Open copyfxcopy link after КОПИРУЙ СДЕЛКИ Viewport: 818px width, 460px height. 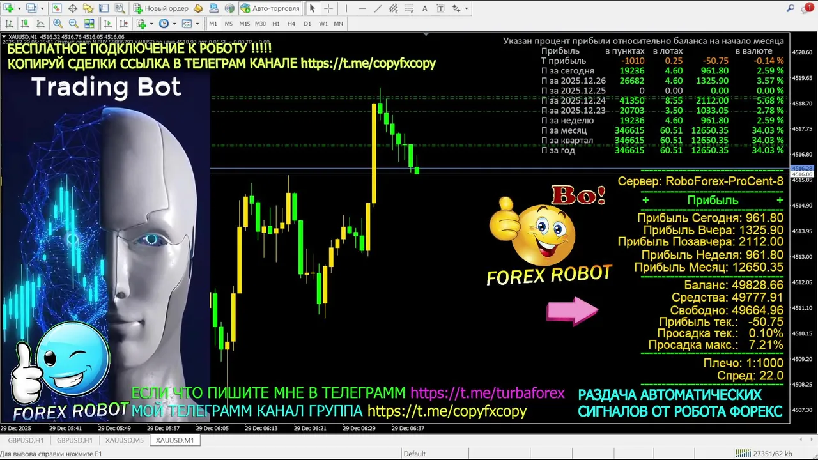(x=368, y=63)
